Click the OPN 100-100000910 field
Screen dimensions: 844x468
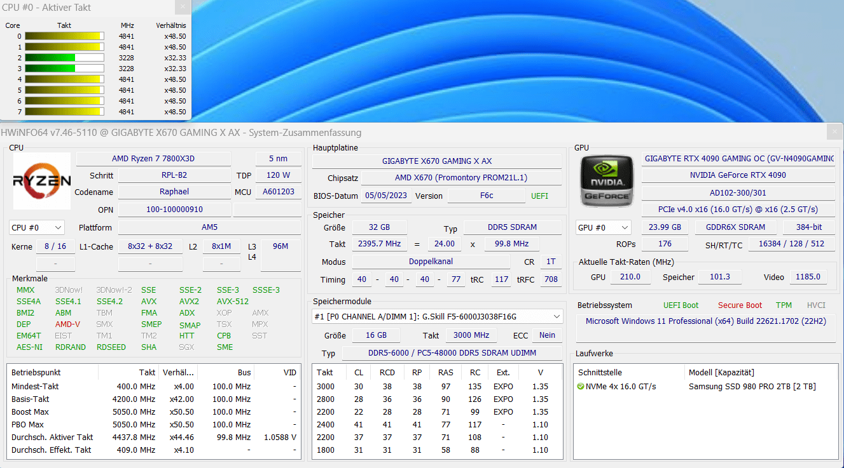tap(174, 210)
